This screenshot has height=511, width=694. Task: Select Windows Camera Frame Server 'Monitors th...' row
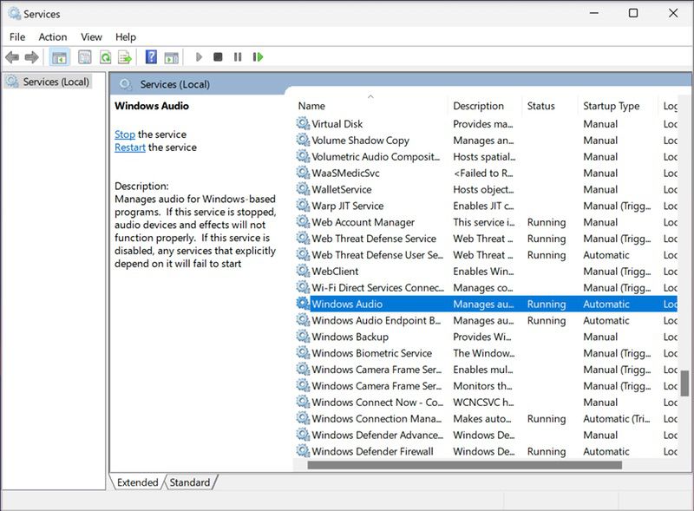point(486,386)
